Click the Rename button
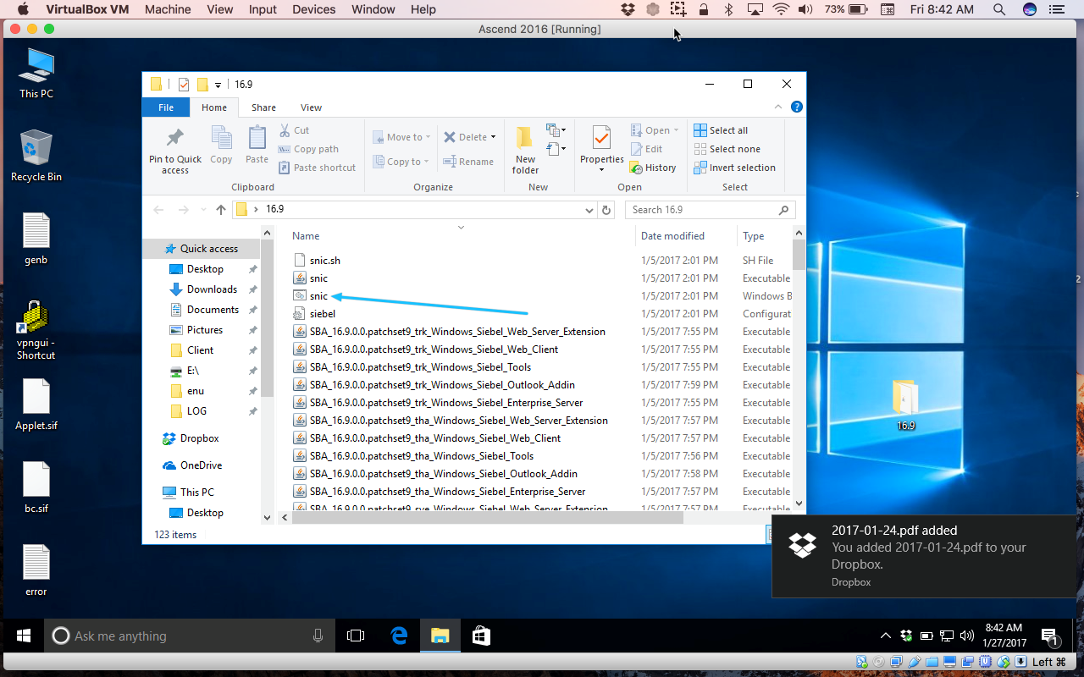This screenshot has width=1084, height=677. pyautogui.click(x=468, y=162)
